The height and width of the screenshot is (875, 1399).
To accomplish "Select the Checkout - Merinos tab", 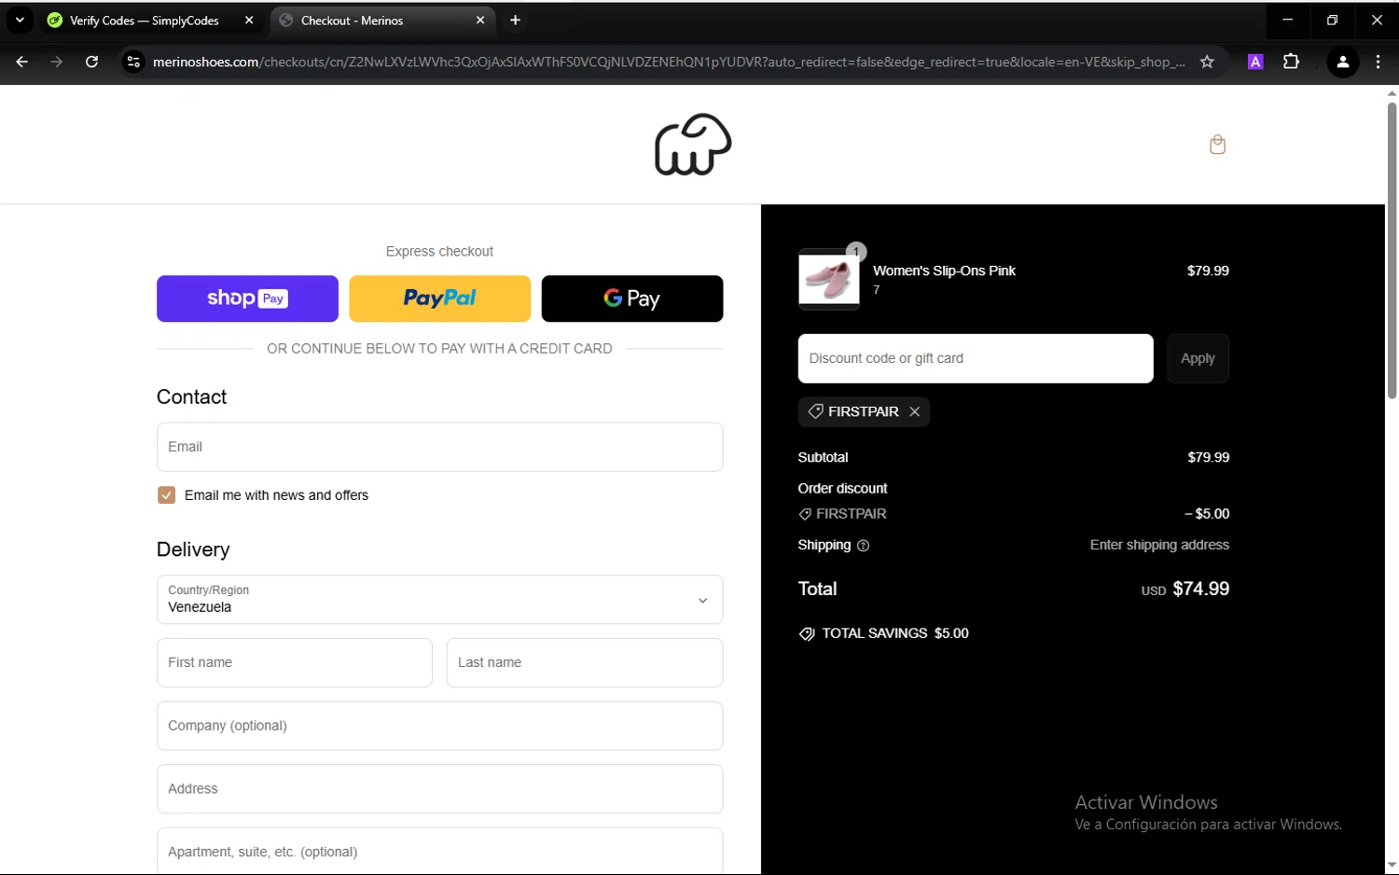I will click(382, 20).
